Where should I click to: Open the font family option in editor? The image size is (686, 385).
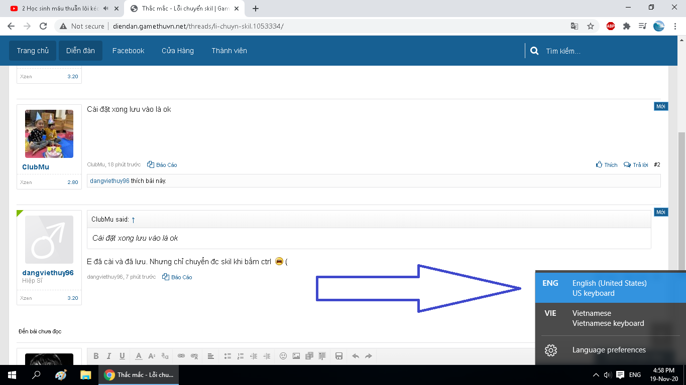pos(165,356)
